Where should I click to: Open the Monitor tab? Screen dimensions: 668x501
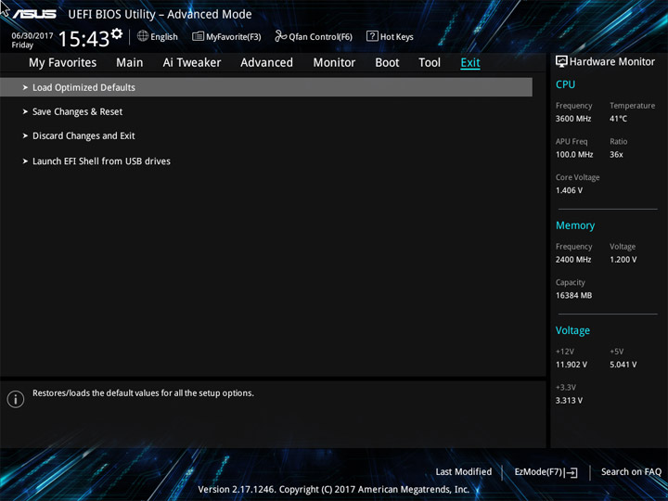(x=334, y=63)
